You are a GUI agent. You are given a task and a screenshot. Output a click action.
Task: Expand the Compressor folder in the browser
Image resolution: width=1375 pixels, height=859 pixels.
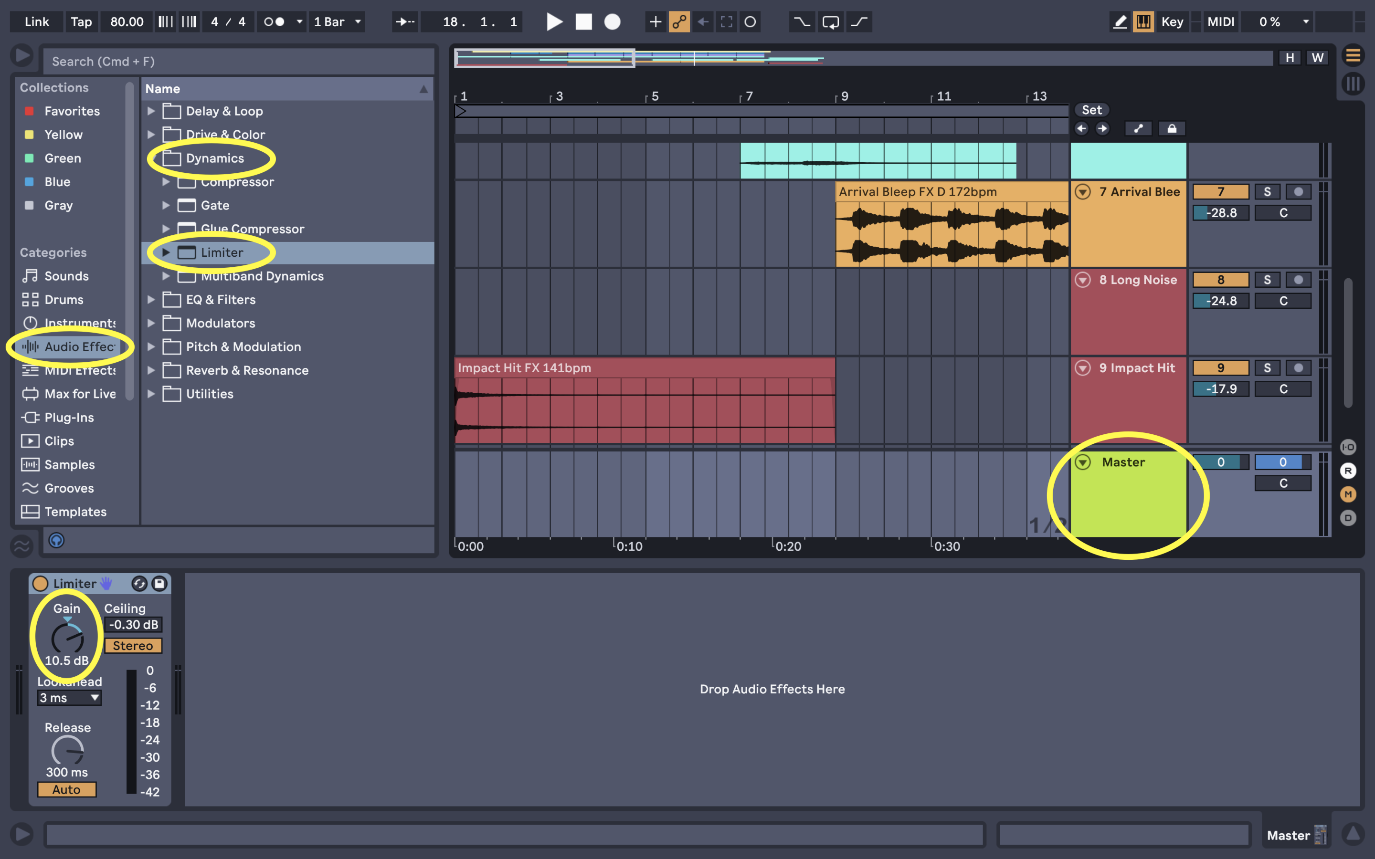166,182
